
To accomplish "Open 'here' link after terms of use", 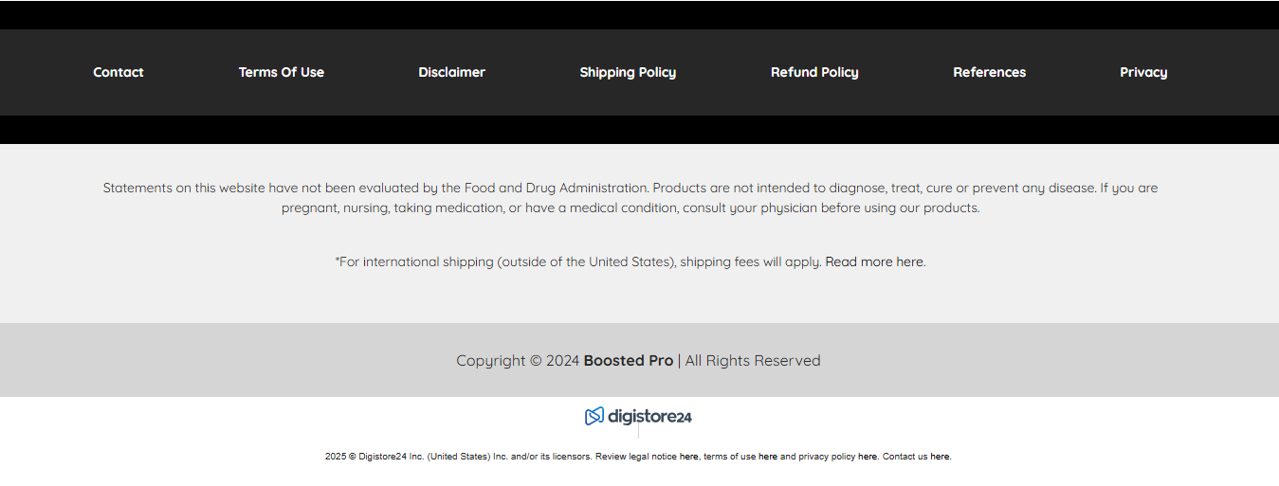I will click(768, 457).
